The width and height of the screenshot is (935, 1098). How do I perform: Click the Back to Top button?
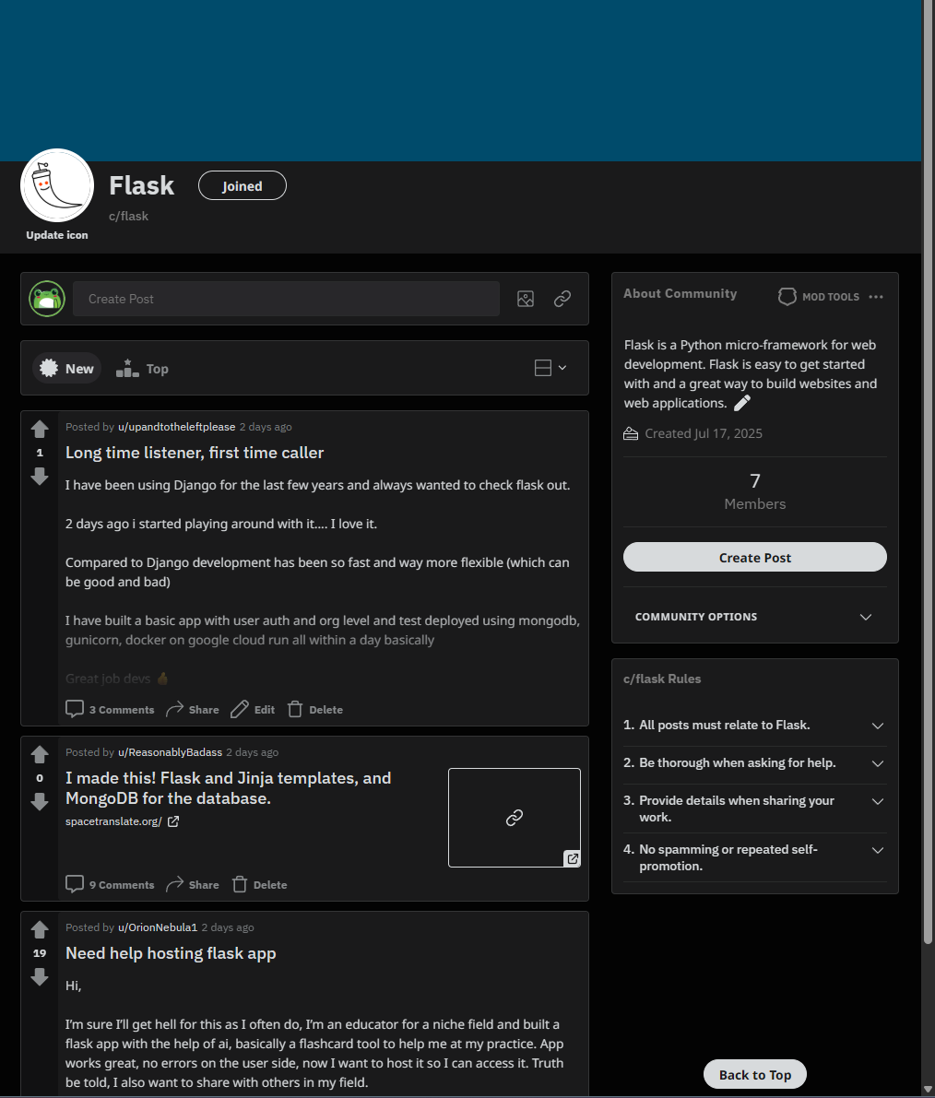[x=755, y=1074]
